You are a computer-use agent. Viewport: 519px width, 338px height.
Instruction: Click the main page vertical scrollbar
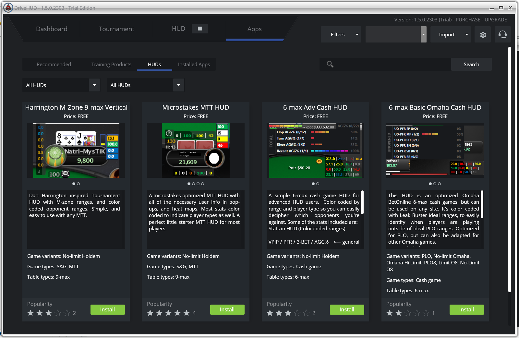point(509,170)
